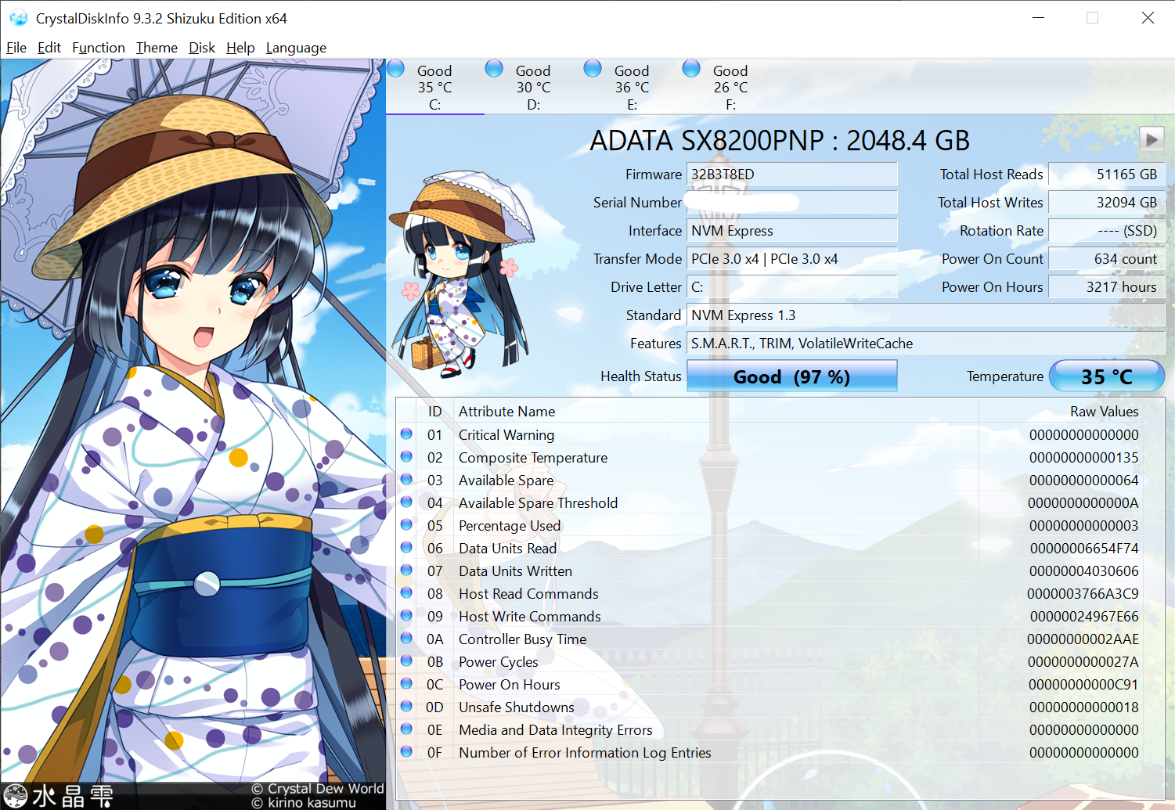The height and width of the screenshot is (810, 1175).
Task: Click the kirino kasumu copyright text
Action: pos(304,803)
